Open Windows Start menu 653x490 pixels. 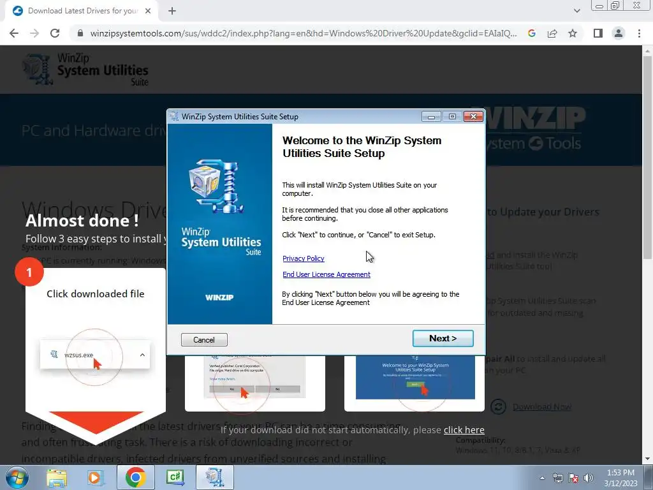tap(17, 477)
